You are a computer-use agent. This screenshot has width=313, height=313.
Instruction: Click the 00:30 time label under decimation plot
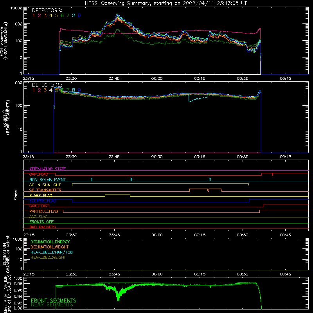click(x=243, y=274)
